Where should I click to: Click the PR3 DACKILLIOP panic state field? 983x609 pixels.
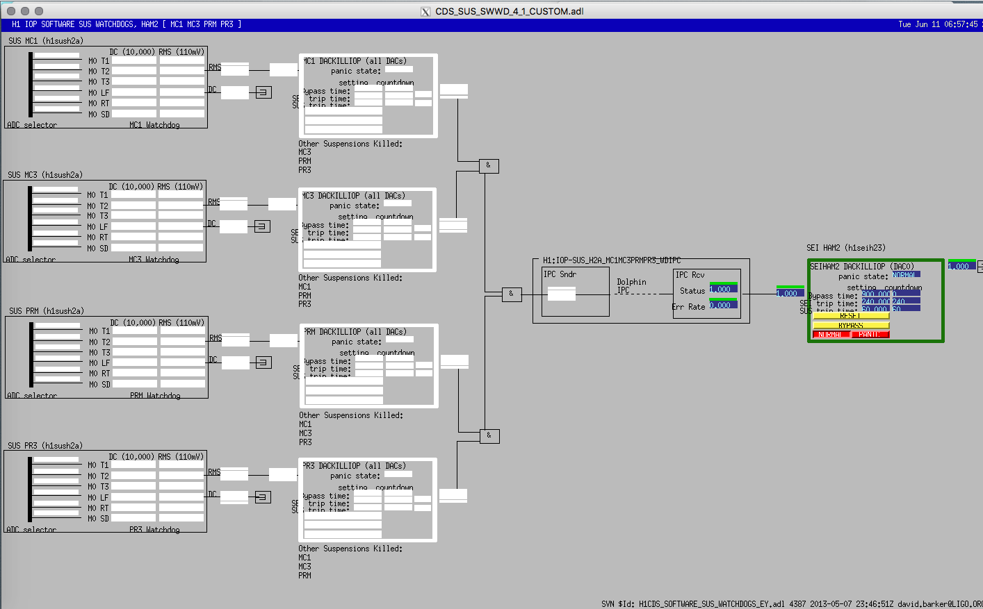coord(398,474)
